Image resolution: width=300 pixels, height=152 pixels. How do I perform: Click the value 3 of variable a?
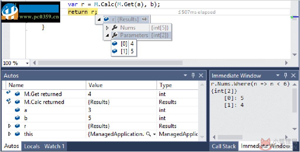[x=90, y=110]
